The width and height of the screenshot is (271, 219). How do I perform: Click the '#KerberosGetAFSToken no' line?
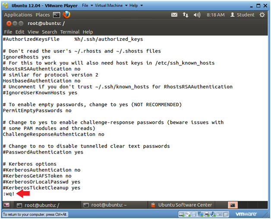37,176
